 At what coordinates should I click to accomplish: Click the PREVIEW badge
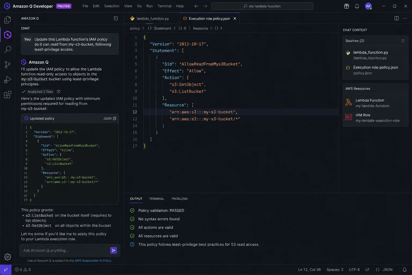[x=64, y=6]
